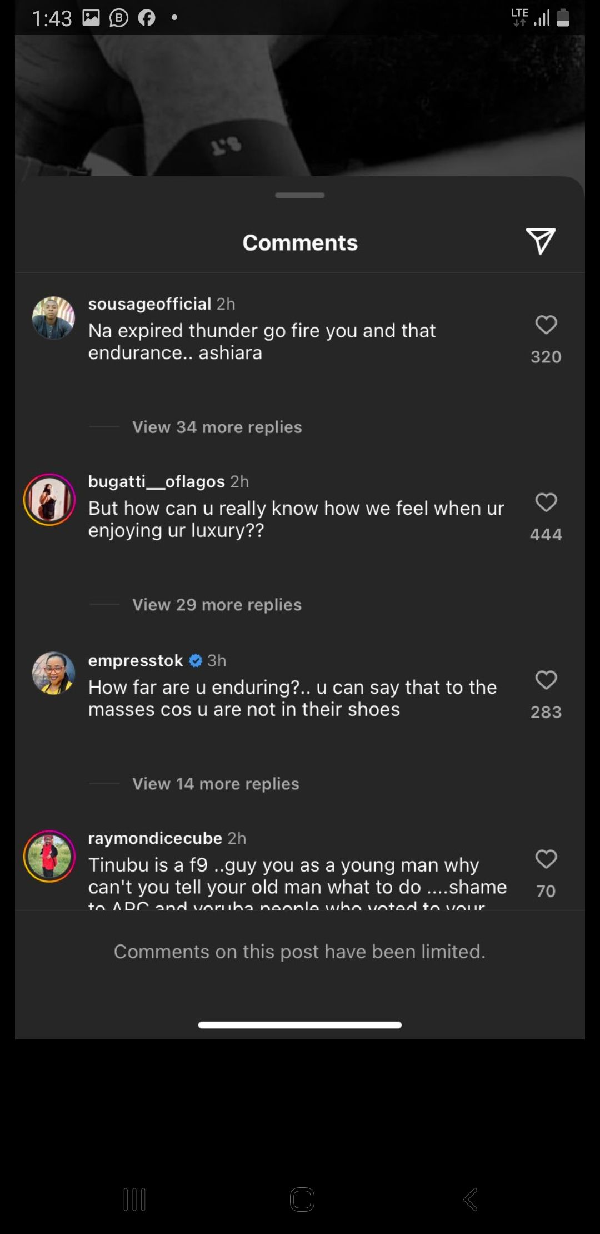Heart raymondicecube's comment

[x=546, y=859]
